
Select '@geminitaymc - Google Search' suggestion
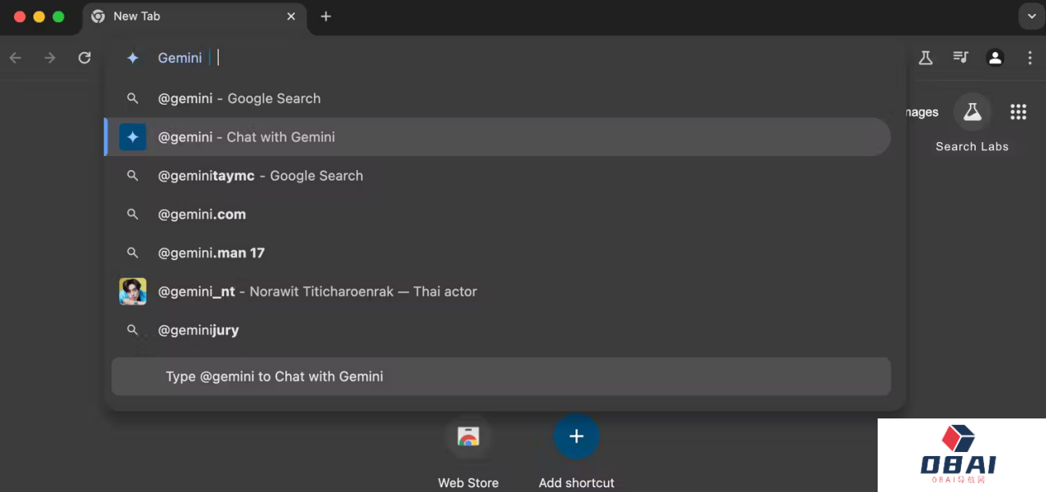coord(497,176)
